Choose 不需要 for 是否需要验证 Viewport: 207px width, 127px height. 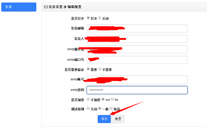100,69
